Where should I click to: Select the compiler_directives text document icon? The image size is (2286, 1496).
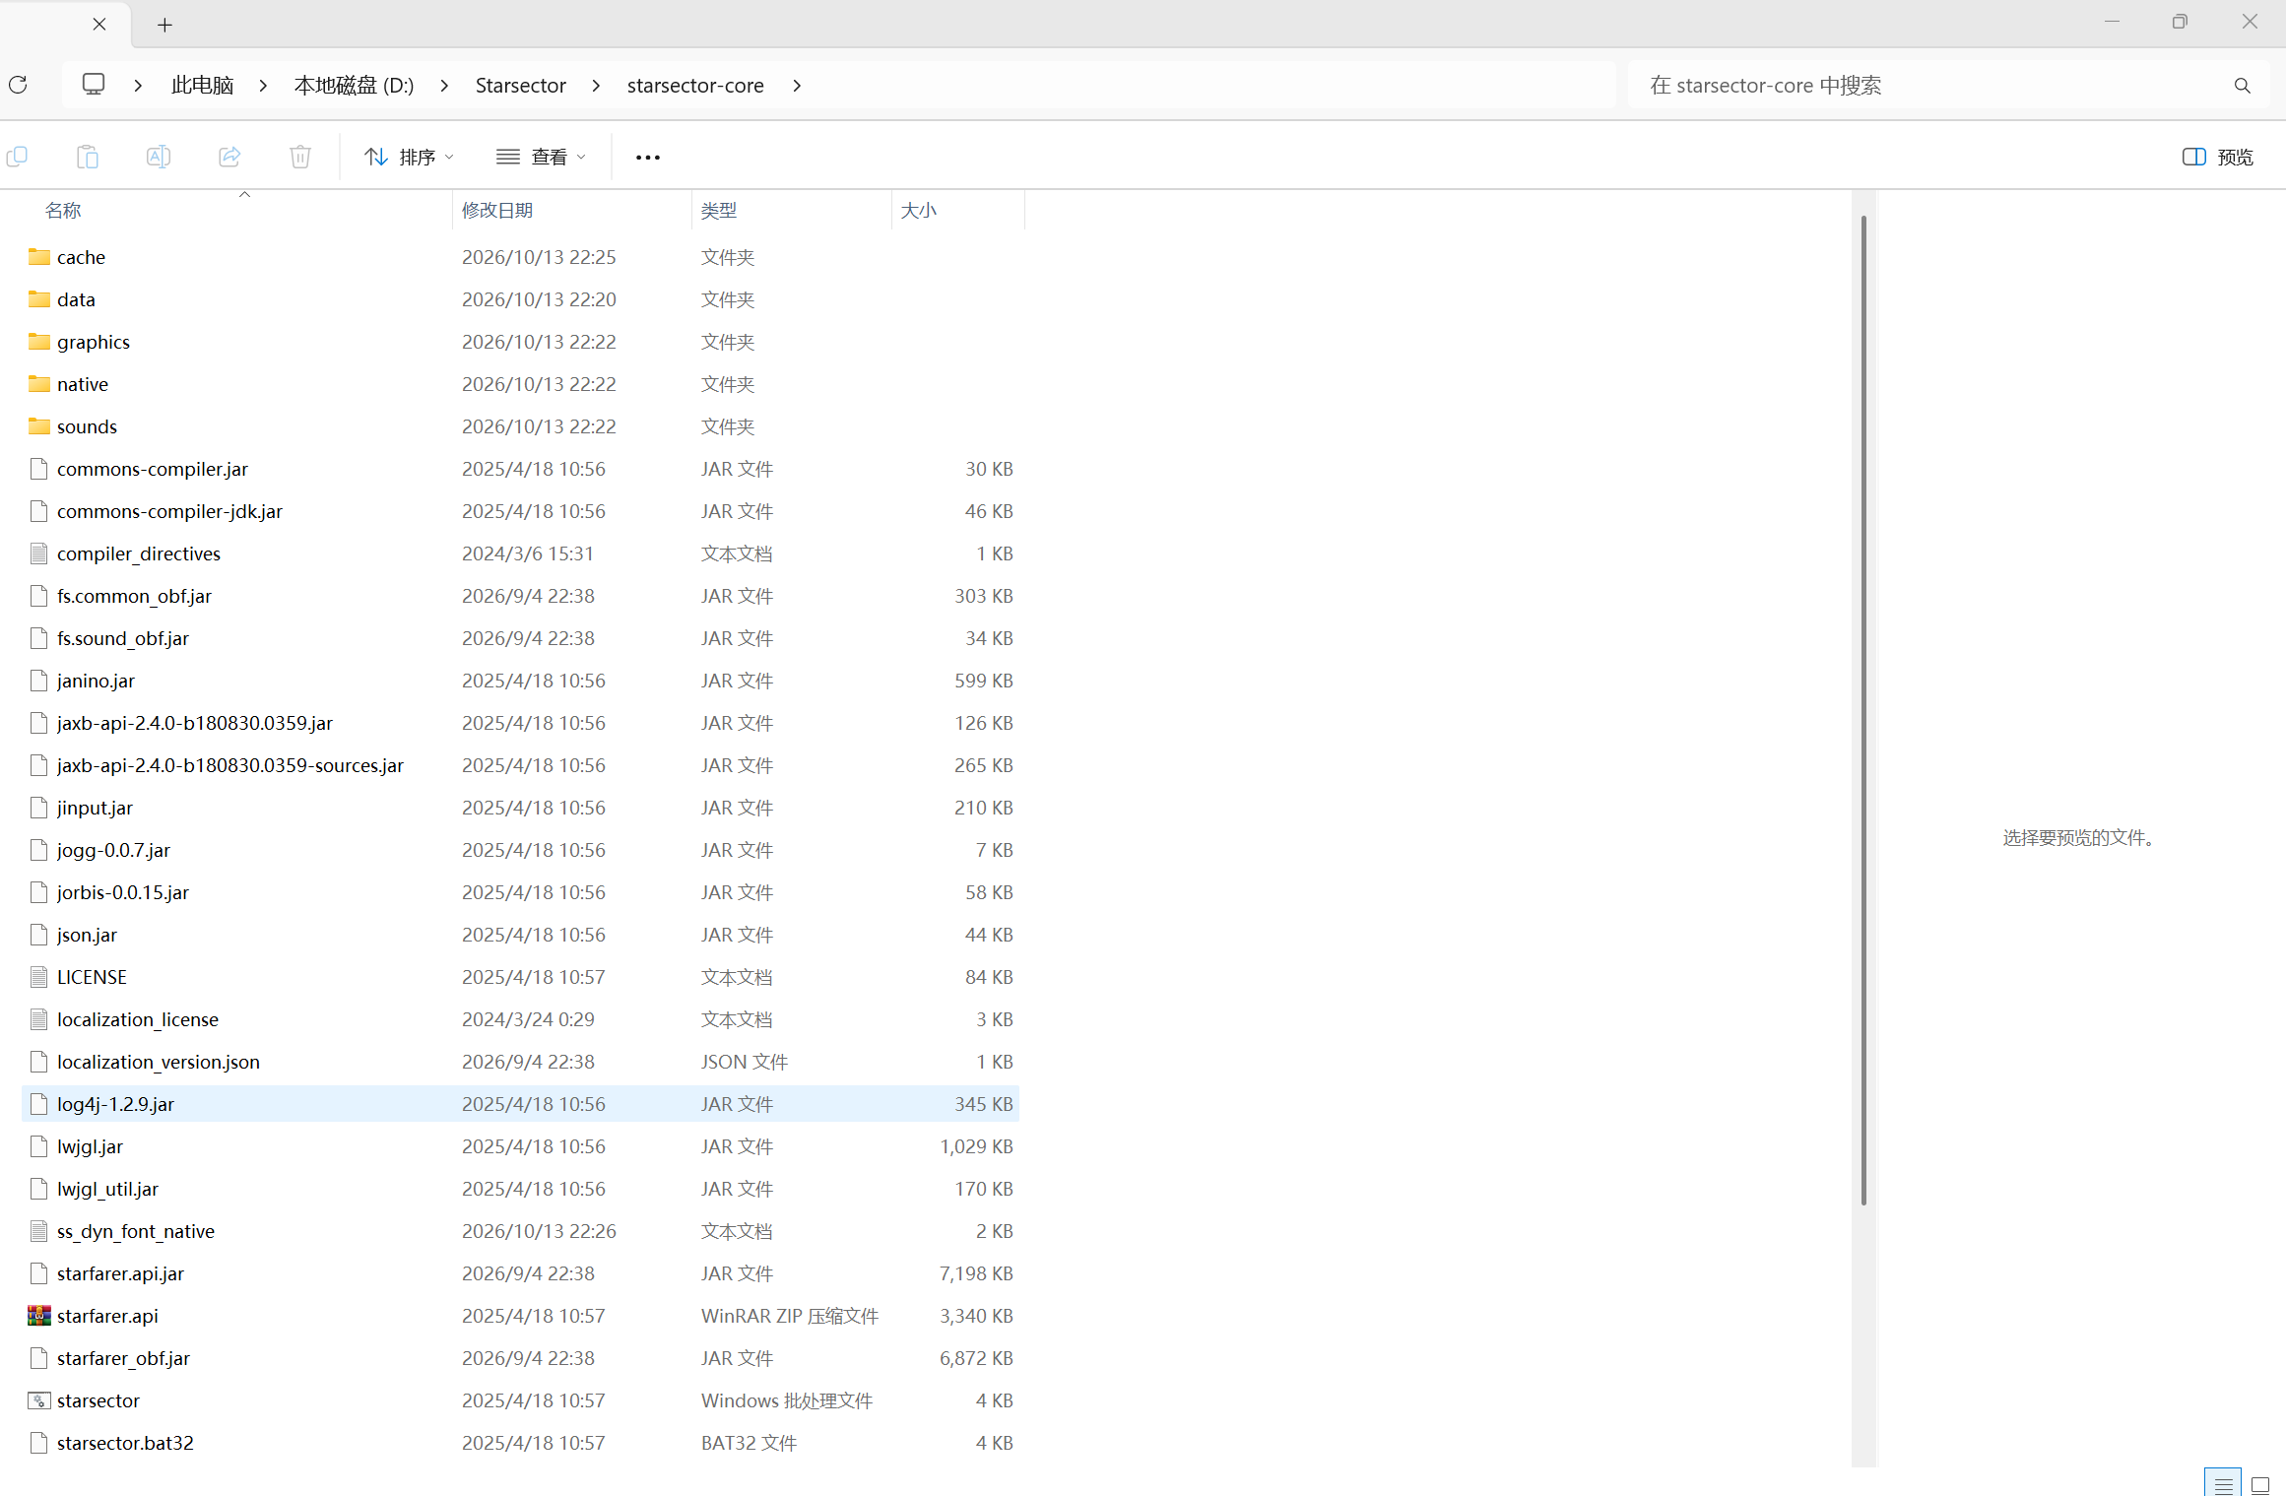(x=39, y=553)
